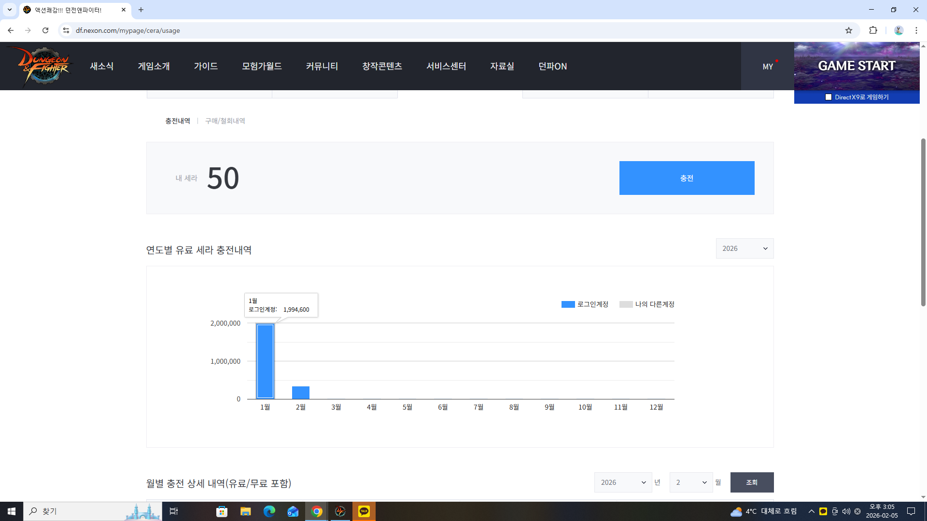
Task: Open Microsoft Edge from the taskbar
Action: pos(269,511)
